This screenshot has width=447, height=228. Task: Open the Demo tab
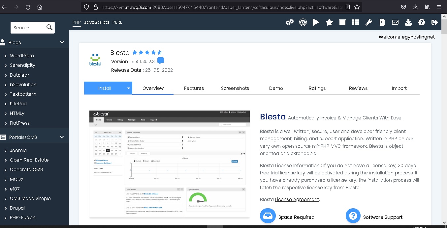click(276, 88)
